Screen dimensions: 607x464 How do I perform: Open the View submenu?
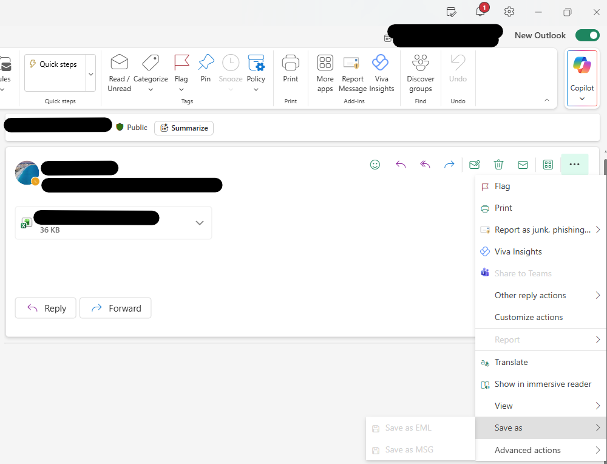[541, 406]
